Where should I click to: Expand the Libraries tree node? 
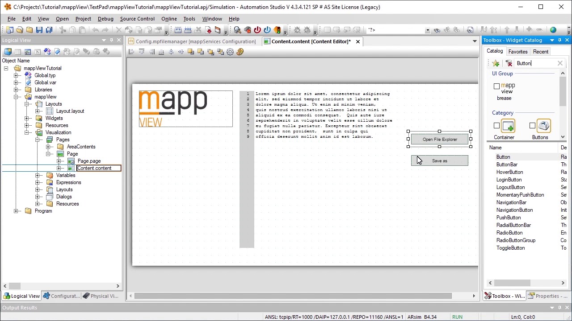(x=17, y=90)
